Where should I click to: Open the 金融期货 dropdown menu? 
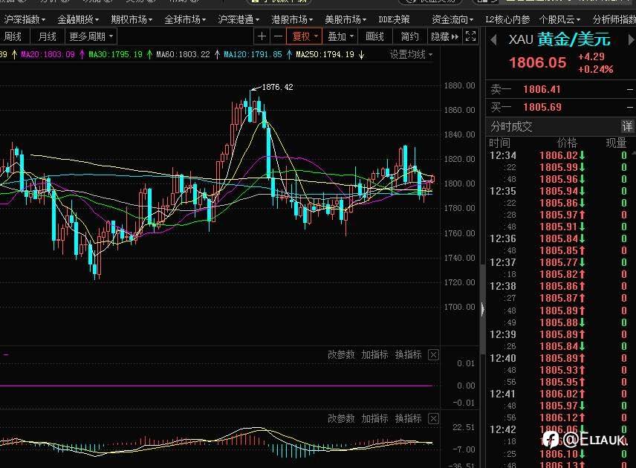point(78,19)
